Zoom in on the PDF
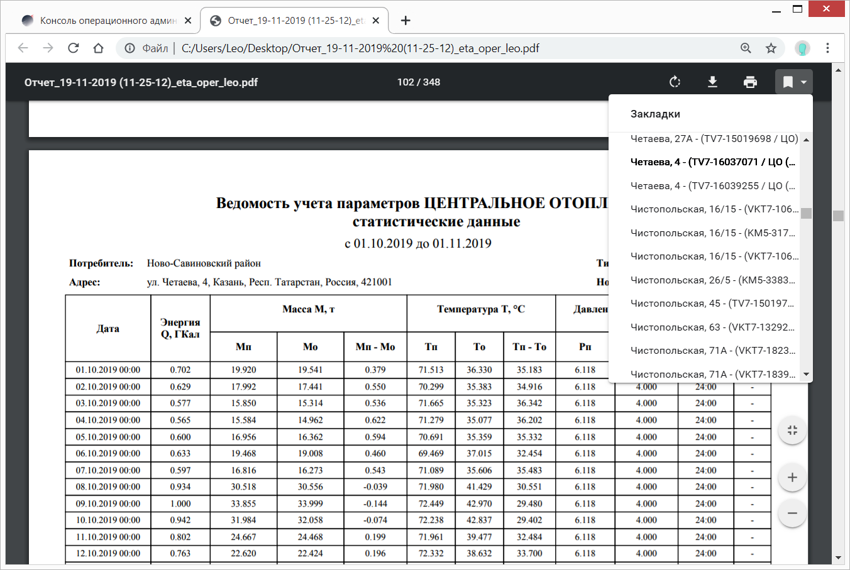Screen dimensions: 850x570 792,478
